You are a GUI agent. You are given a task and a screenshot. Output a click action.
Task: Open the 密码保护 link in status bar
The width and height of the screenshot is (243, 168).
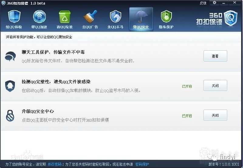point(142,164)
